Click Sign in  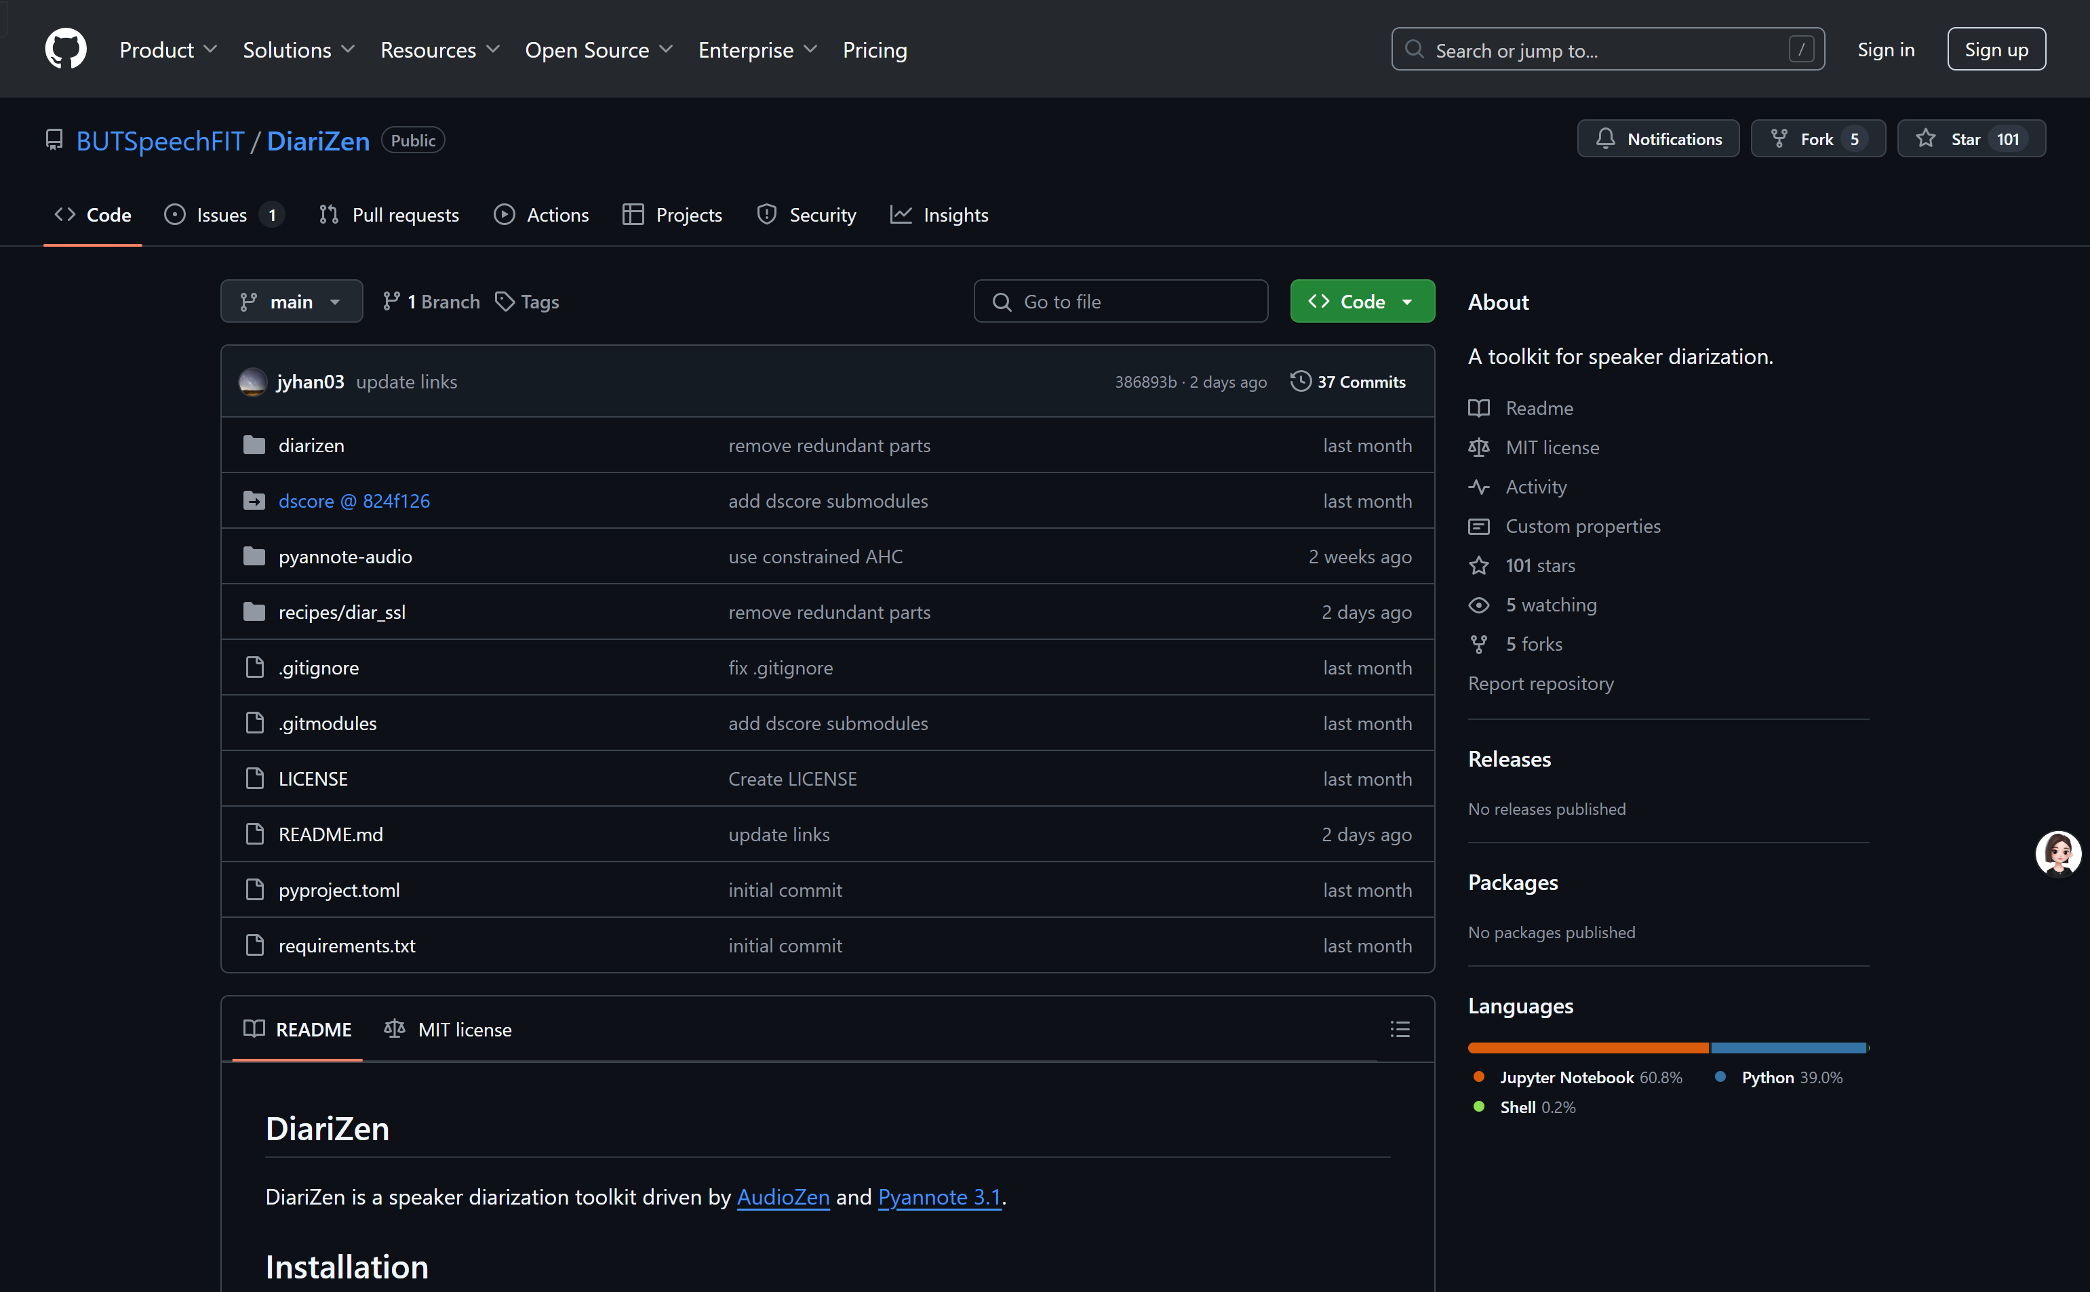tap(1886, 49)
